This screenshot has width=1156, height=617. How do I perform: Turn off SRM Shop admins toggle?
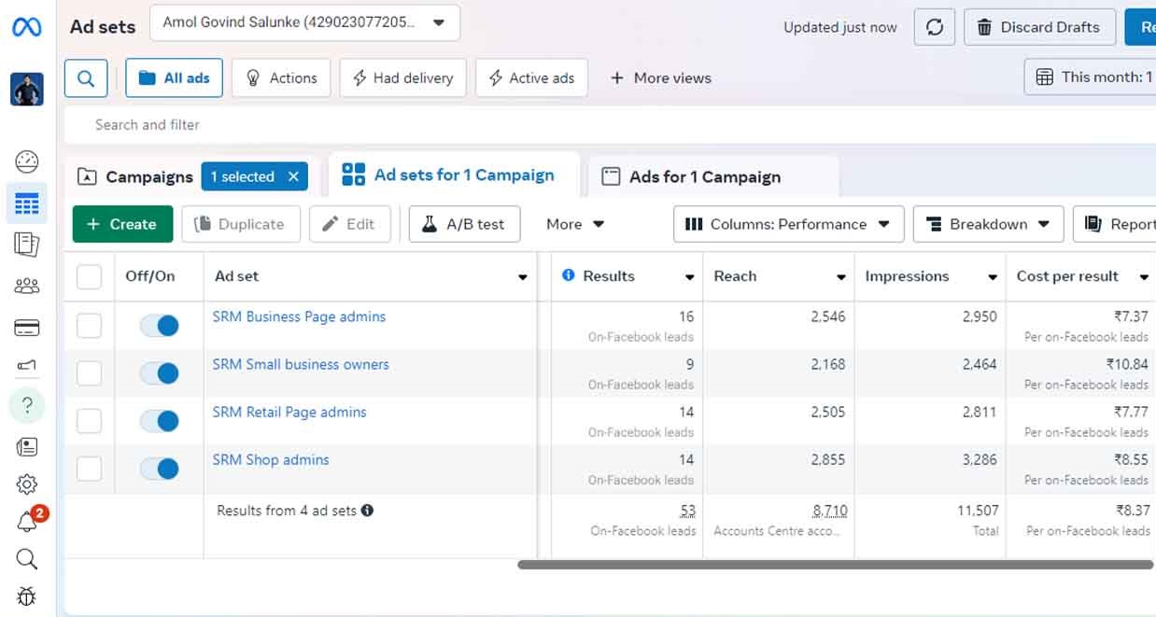click(159, 469)
